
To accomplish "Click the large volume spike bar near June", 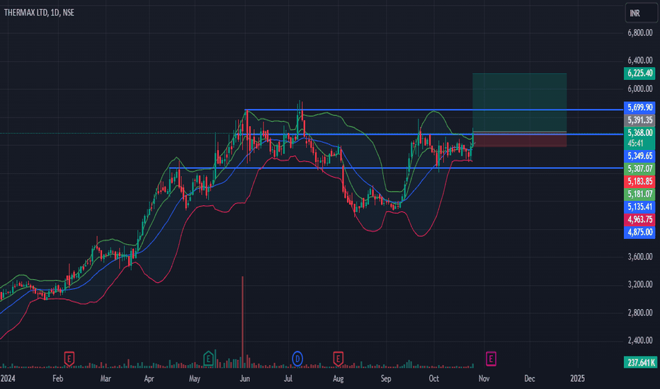I will pos(242,322).
